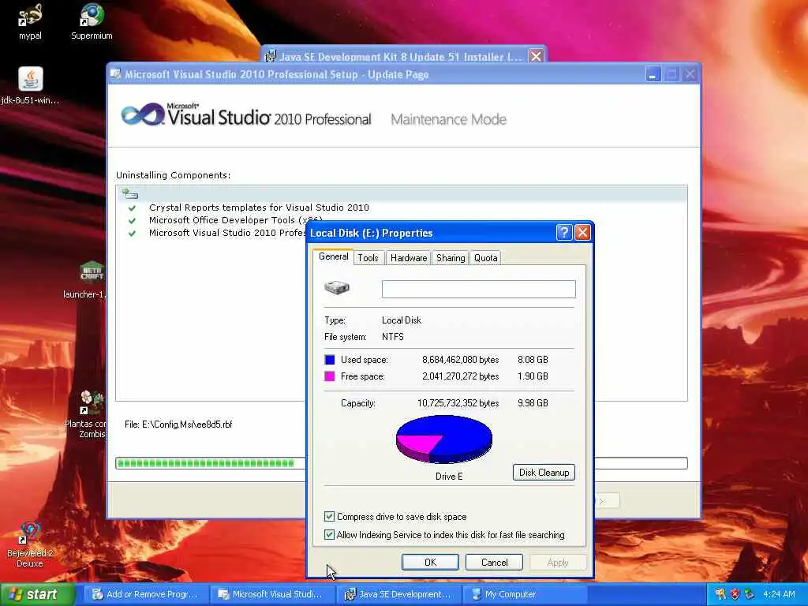Click checkmark beside Crystal Reports templates
The image size is (808, 606).
pos(132,208)
